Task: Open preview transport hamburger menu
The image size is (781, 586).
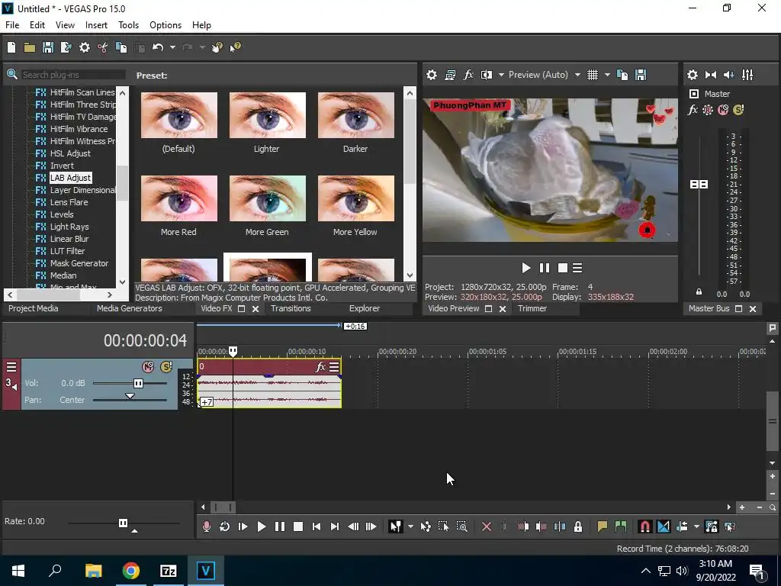Action: [x=577, y=268]
